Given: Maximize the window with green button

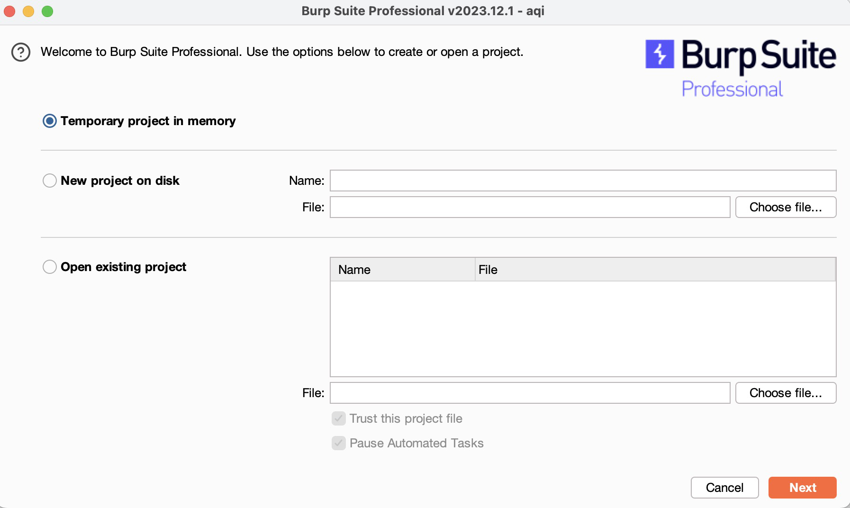Looking at the screenshot, I should tap(47, 11).
